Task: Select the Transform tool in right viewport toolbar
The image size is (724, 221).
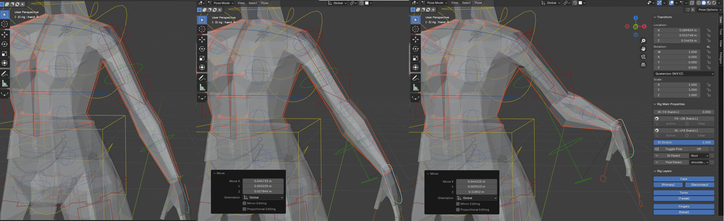Action: pyautogui.click(x=416, y=68)
